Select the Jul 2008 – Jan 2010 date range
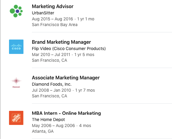172x139 pixels. [x=51, y=90]
